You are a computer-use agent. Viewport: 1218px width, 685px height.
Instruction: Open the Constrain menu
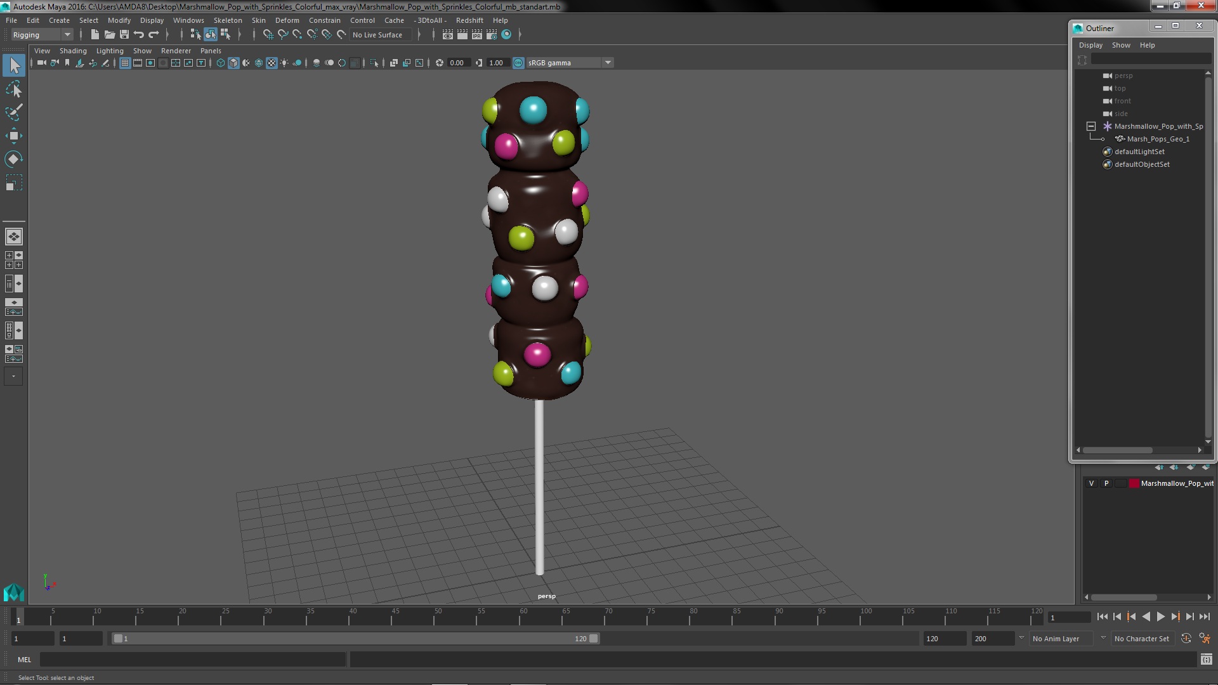tap(324, 20)
